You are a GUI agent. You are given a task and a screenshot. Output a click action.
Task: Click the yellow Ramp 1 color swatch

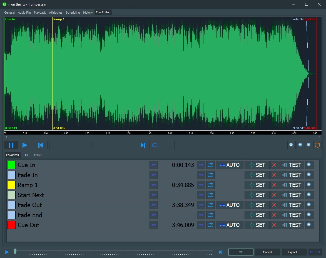click(11, 185)
